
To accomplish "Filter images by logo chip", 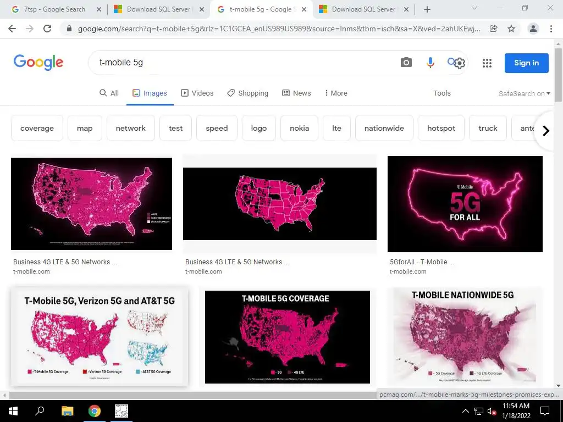I will [259, 128].
